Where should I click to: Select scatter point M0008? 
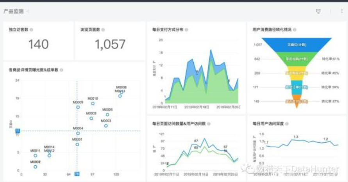(x=121, y=92)
